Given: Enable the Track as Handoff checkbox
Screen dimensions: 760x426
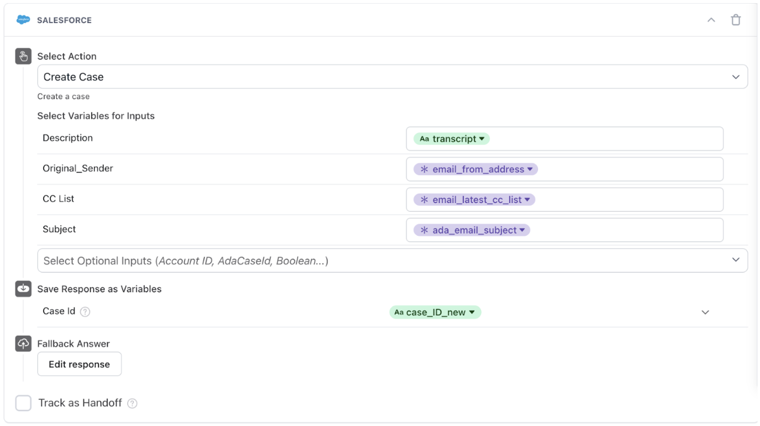Looking at the screenshot, I should (x=24, y=403).
